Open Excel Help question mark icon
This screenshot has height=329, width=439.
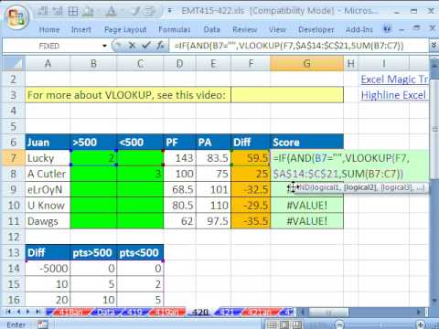pos(387,29)
